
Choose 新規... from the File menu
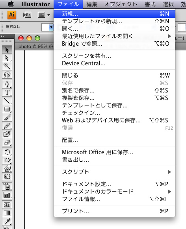115,14
